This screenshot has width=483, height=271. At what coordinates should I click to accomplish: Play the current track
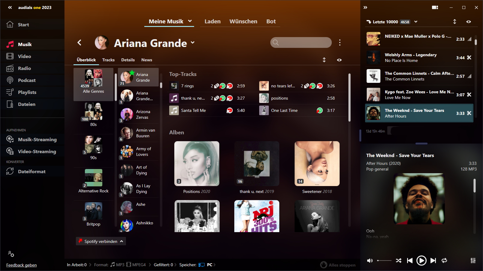point(421,261)
